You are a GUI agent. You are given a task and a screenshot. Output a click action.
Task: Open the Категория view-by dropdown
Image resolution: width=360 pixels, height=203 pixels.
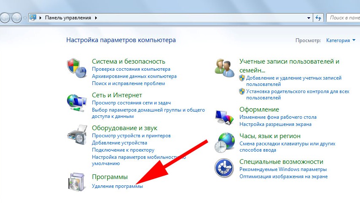341,40
